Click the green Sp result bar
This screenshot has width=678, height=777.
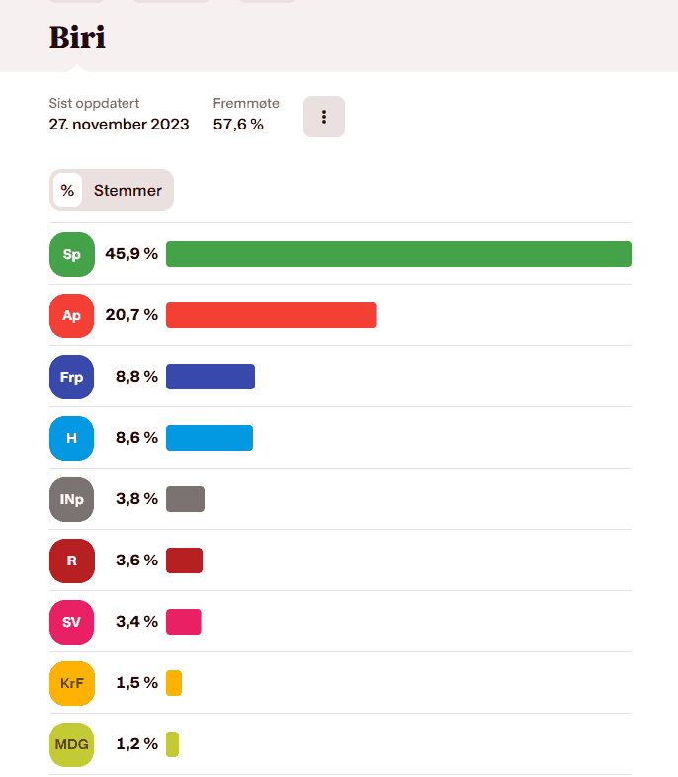398,254
